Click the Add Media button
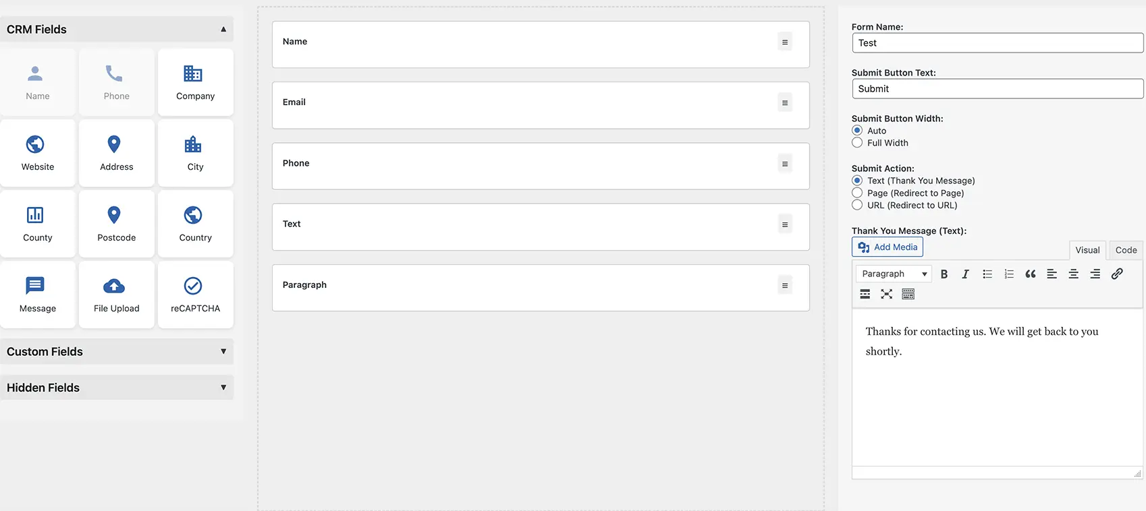 (888, 247)
